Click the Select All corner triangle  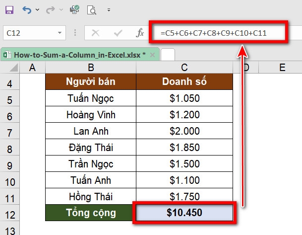13,68
